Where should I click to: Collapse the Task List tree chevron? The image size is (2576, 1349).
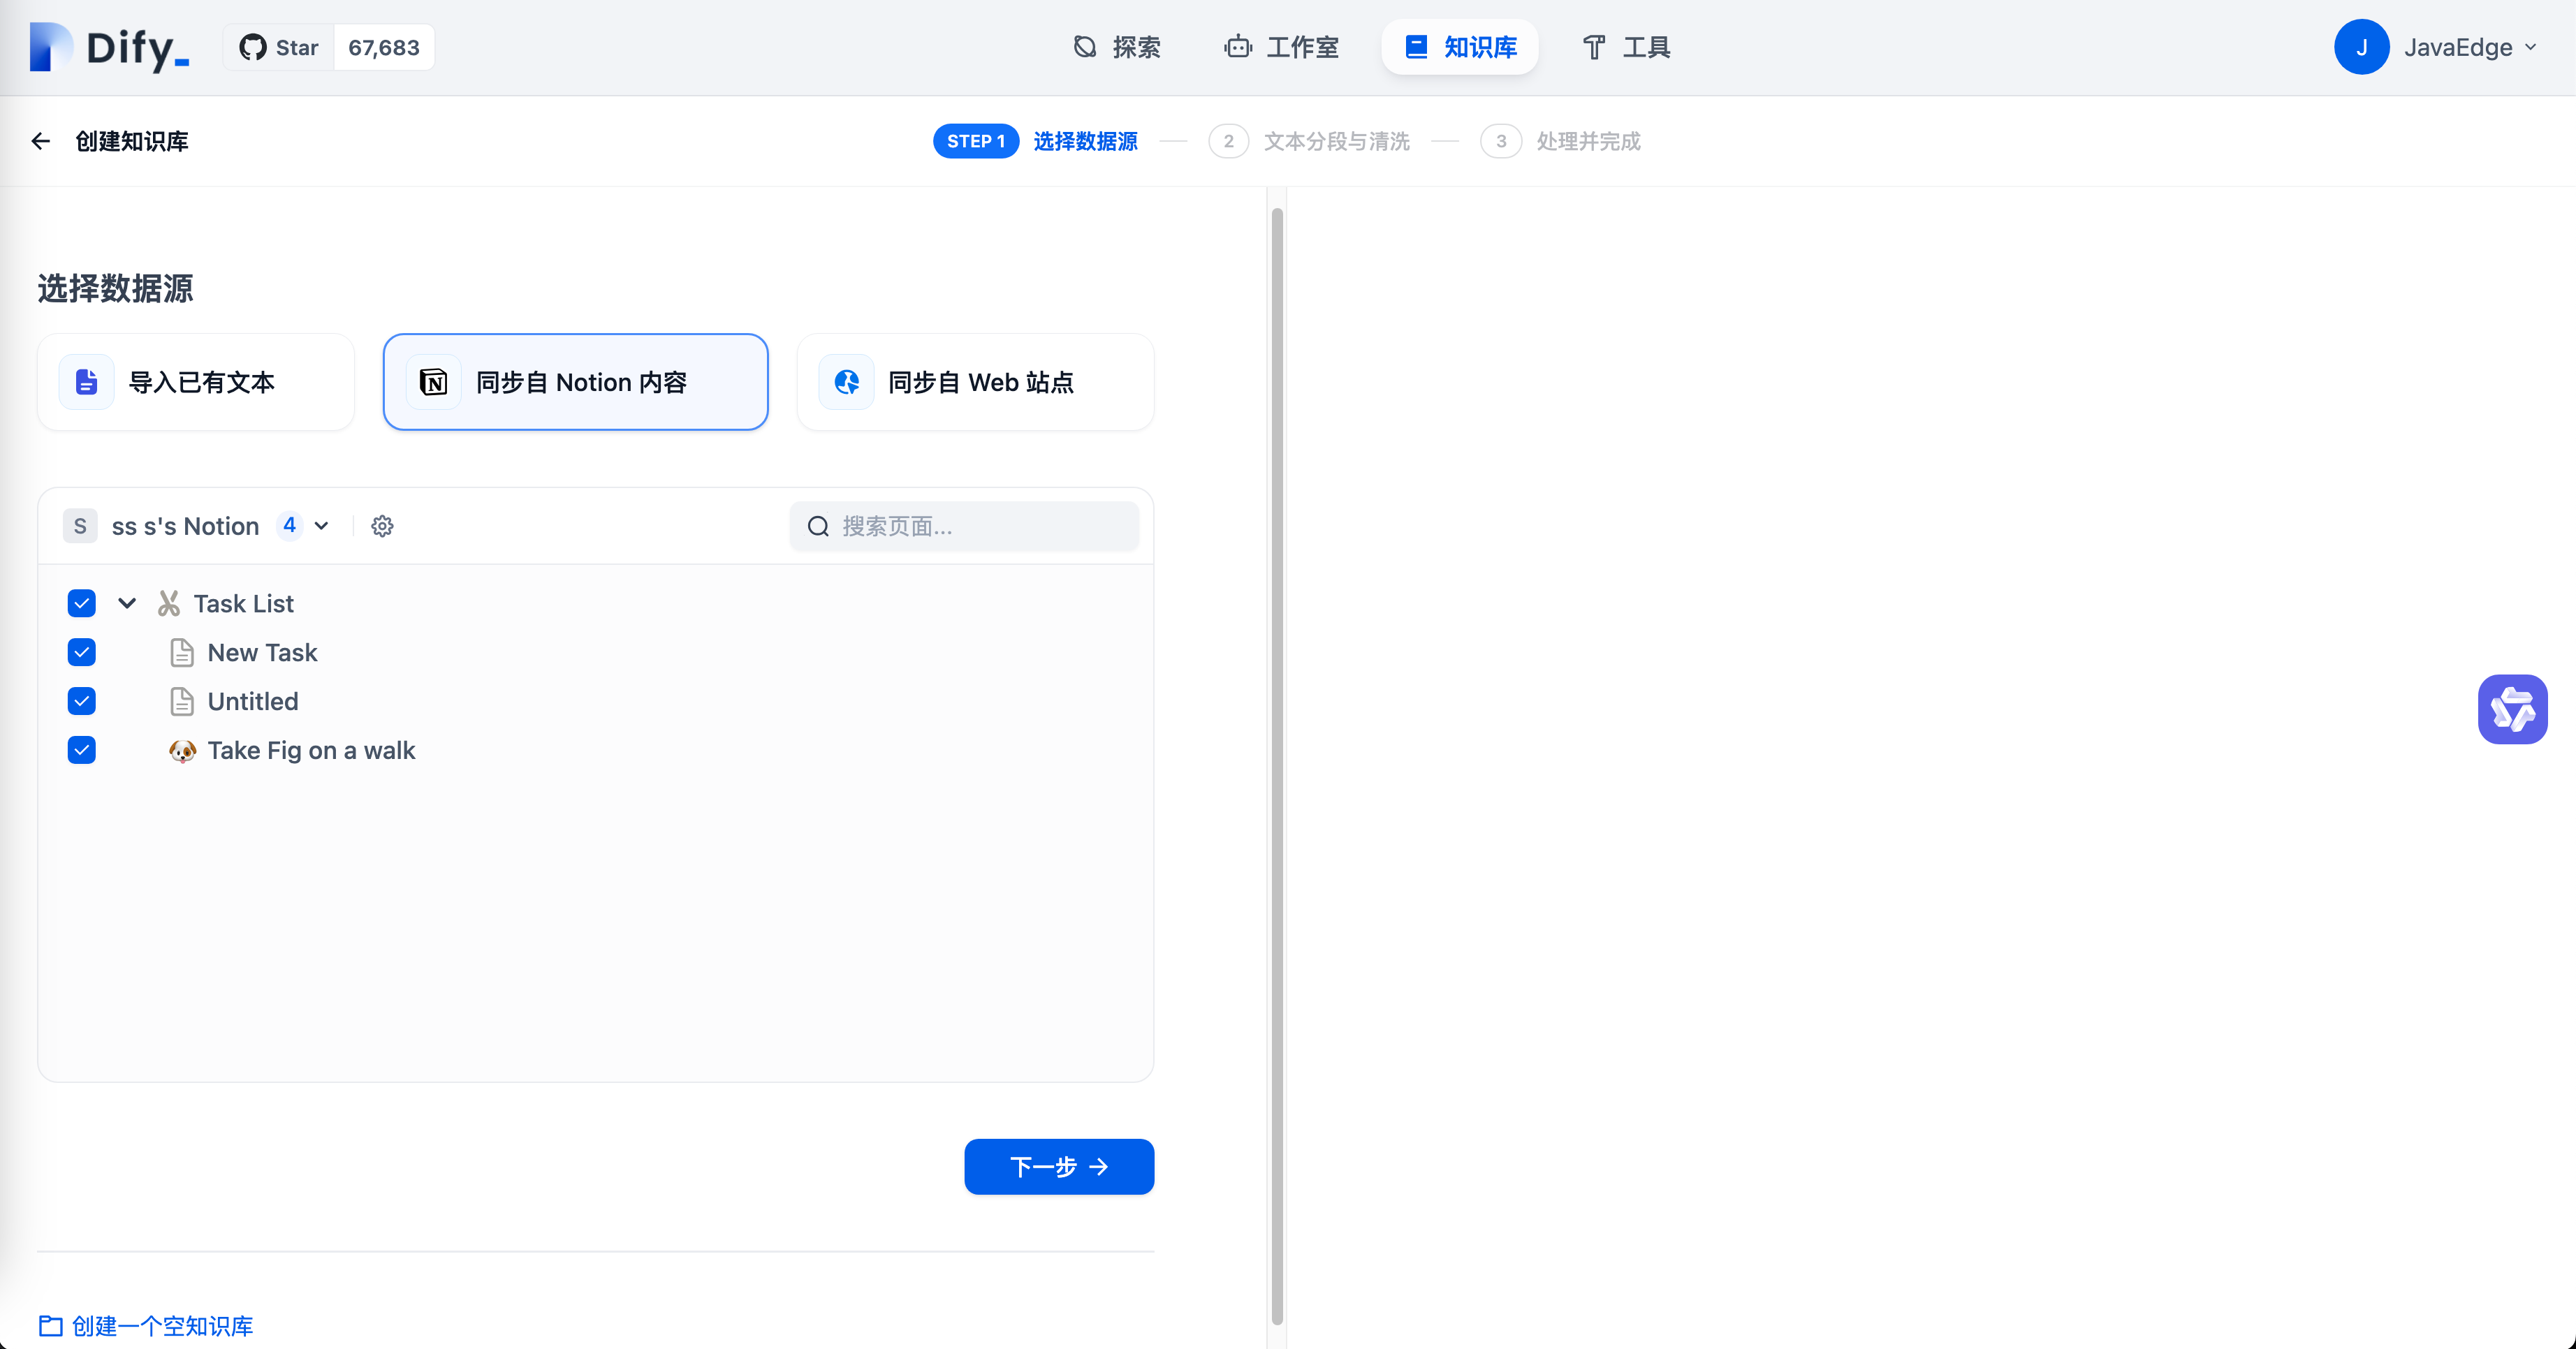(126, 603)
